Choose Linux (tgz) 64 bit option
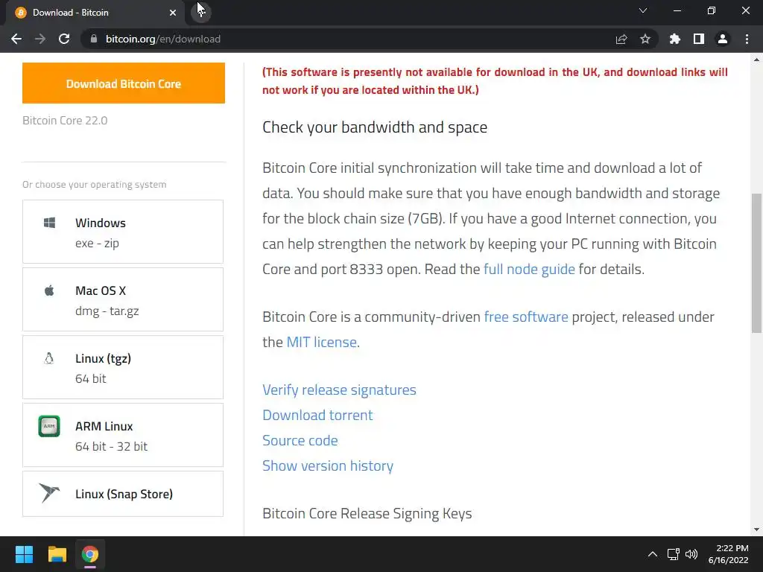Screen dimensions: 763x572 pyautogui.click(x=123, y=367)
